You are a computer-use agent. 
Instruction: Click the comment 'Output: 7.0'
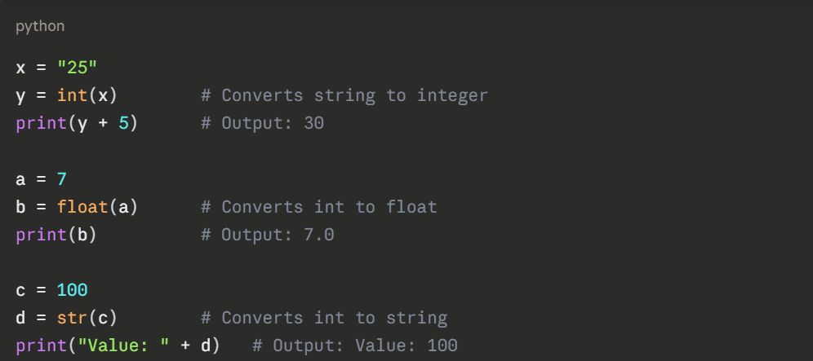(267, 235)
